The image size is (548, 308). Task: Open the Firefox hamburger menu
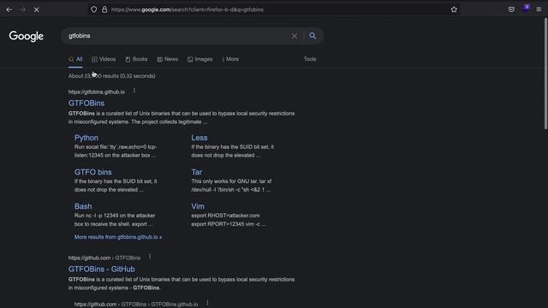[539, 9]
